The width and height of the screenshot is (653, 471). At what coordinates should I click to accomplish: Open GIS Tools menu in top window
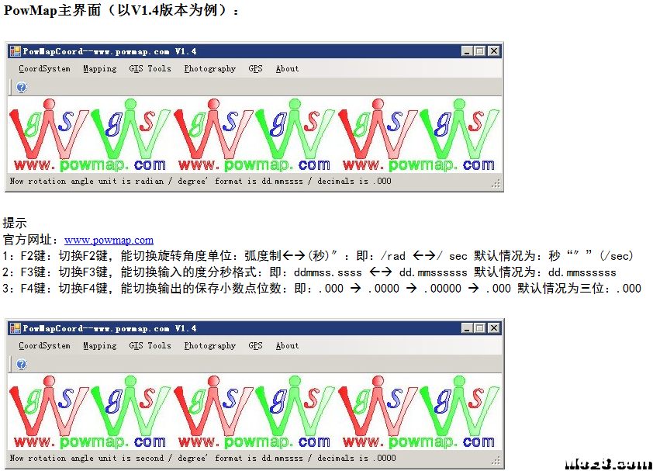click(150, 69)
